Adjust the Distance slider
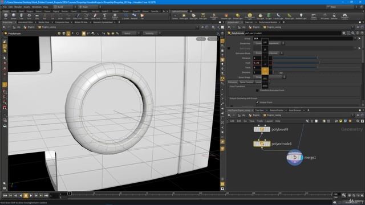This screenshot has width=365, height=205. [318, 58]
